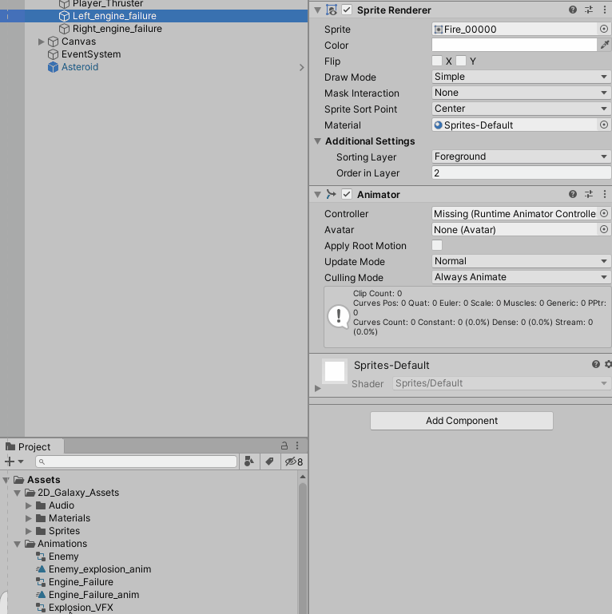Enable Flip X checkbox
The image size is (612, 614).
437,61
